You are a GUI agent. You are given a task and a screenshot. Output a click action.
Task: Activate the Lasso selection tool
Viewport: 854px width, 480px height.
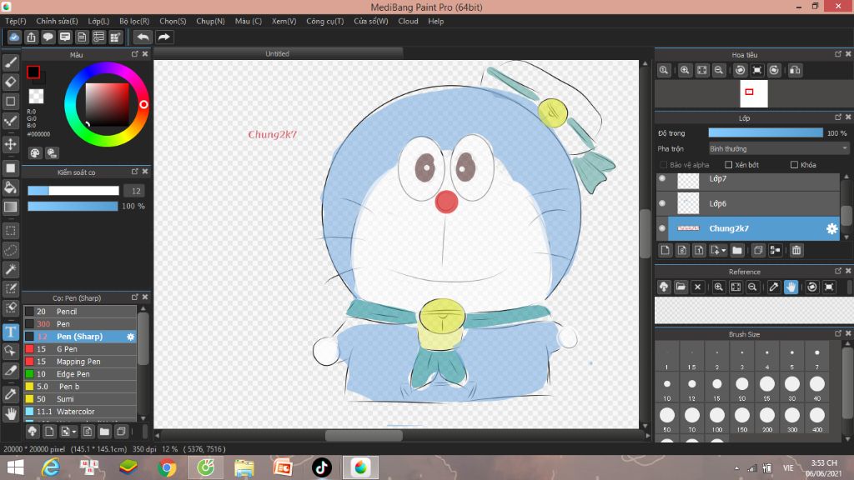coord(10,250)
